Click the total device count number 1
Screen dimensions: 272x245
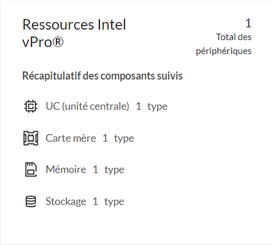pyautogui.click(x=248, y=23)
